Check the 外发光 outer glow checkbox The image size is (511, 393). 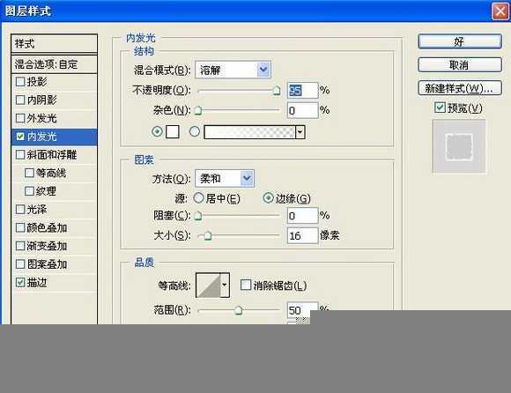[20, 118]
